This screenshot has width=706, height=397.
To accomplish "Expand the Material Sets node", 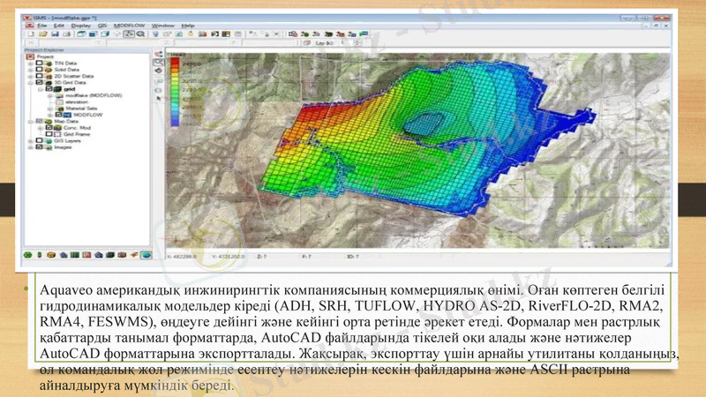I will pos(50,109).
